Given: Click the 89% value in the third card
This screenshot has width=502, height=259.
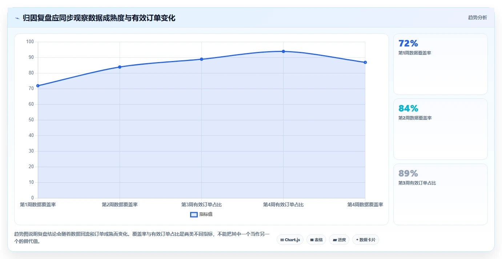Looking at the screenshot, I should tap(408, 173).
